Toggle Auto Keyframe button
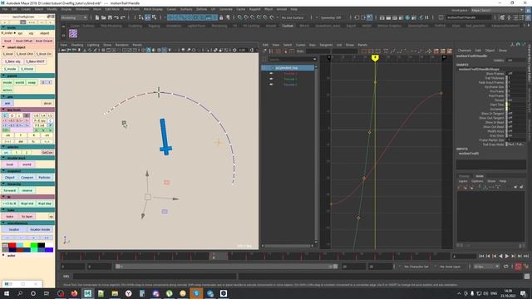 click(x=518, y=267)
